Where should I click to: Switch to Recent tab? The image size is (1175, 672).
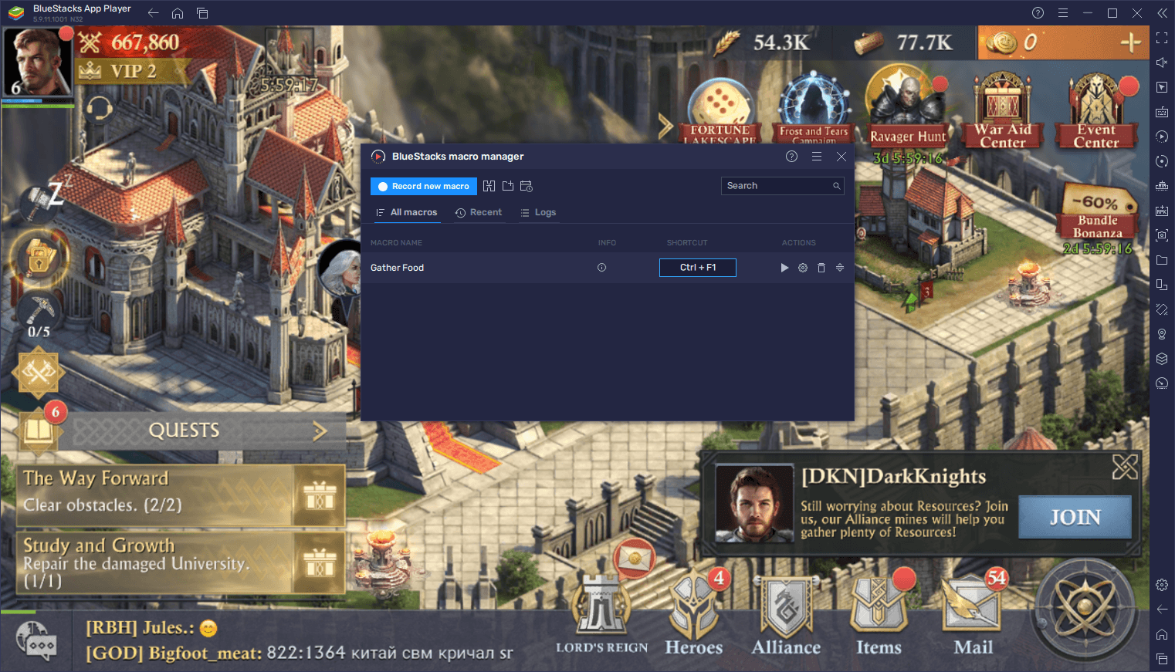coord(479,212)
